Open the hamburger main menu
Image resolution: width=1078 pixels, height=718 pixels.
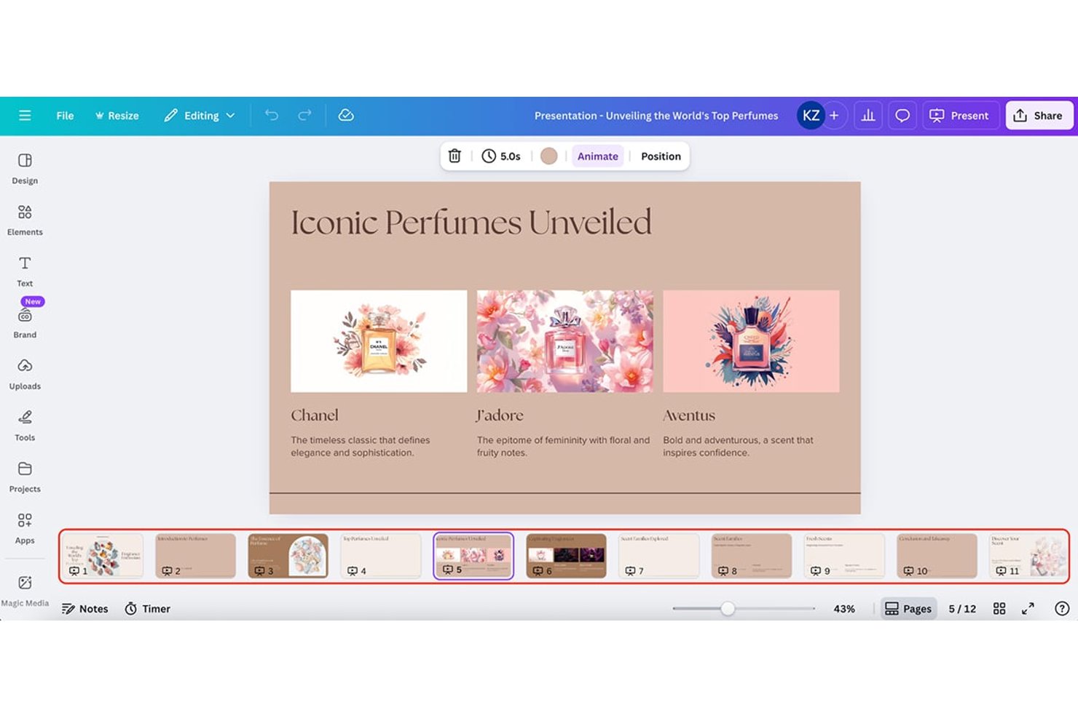click(25, 116)
